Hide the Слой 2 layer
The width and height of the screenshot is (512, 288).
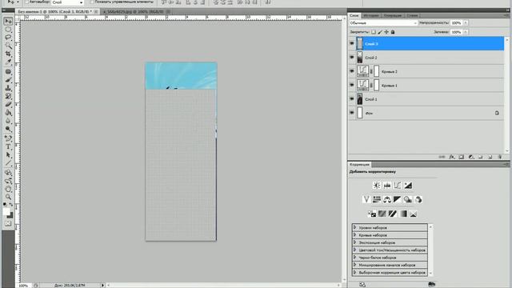(352, 58)
